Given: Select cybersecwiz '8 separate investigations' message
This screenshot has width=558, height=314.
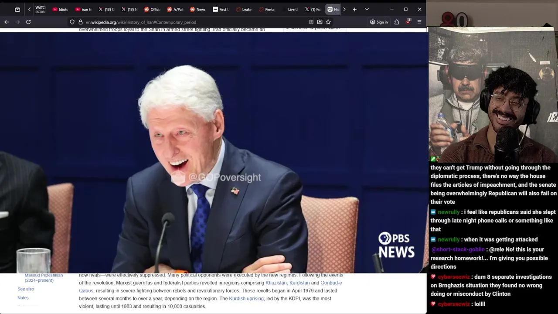Looking at the screenshot, I should pyautogui.click(x=491, y=286).
